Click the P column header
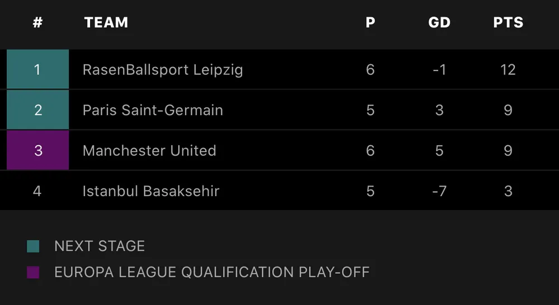559x305 pixels. pyautogui.click(x=370, y=23)
